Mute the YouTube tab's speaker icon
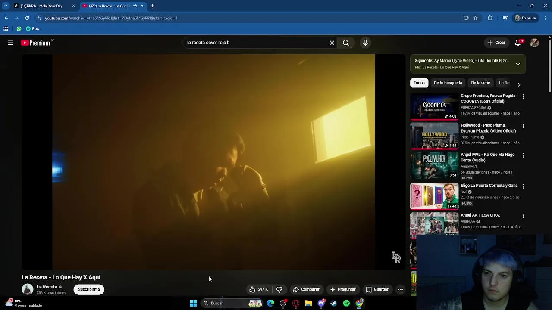The image size is (552, 310). [135, 6]
